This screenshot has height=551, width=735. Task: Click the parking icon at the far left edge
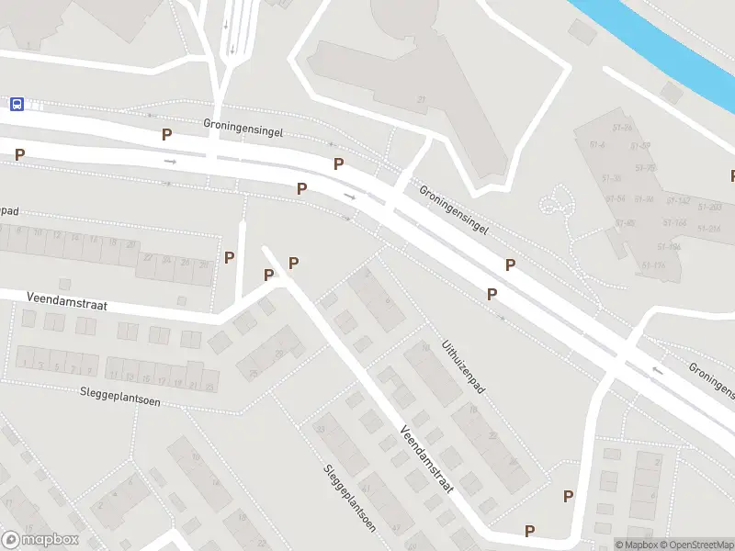[19, 154]
